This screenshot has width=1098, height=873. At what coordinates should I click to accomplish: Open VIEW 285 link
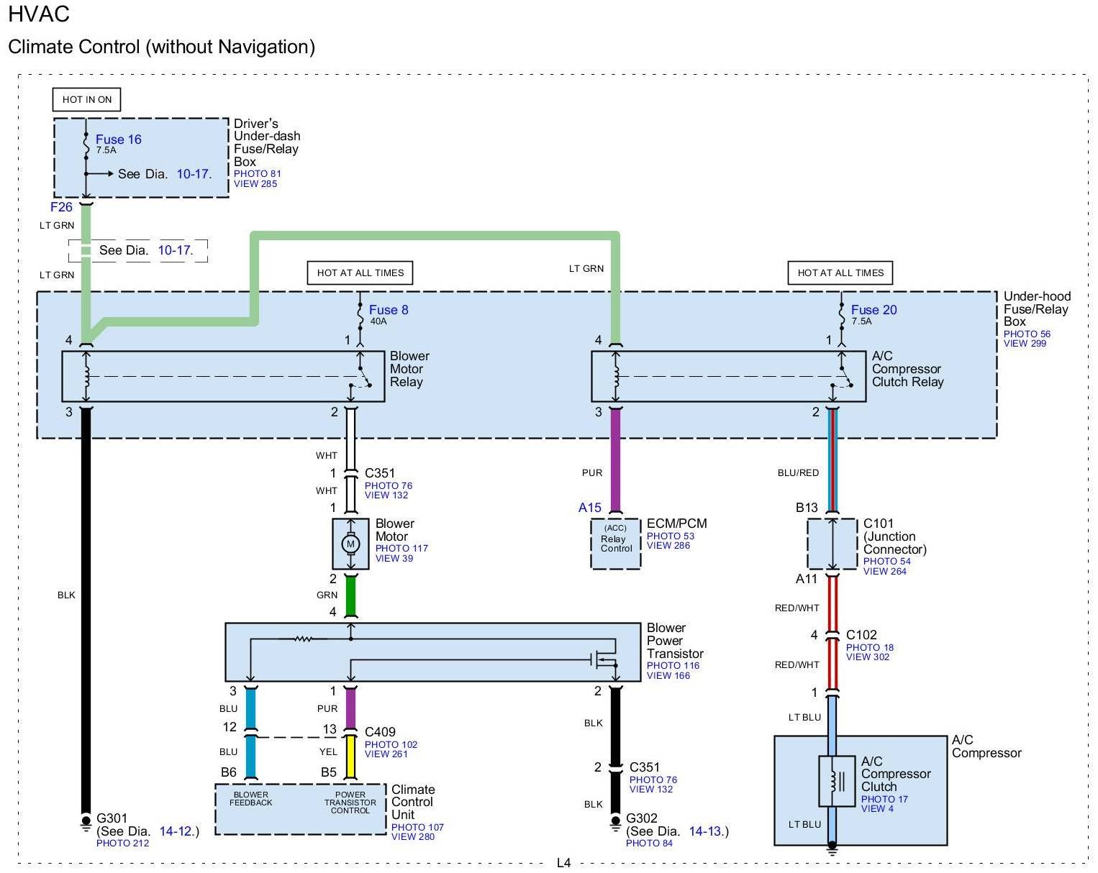coord(255,183)
